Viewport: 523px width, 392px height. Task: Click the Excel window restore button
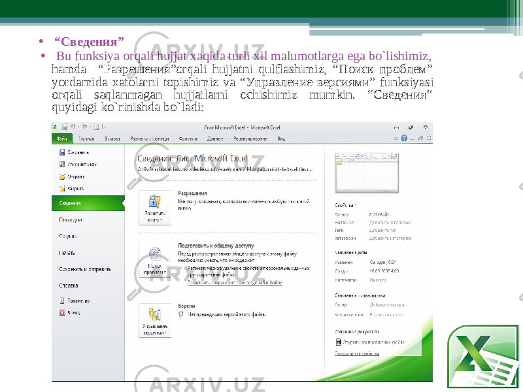pos(411,127)
